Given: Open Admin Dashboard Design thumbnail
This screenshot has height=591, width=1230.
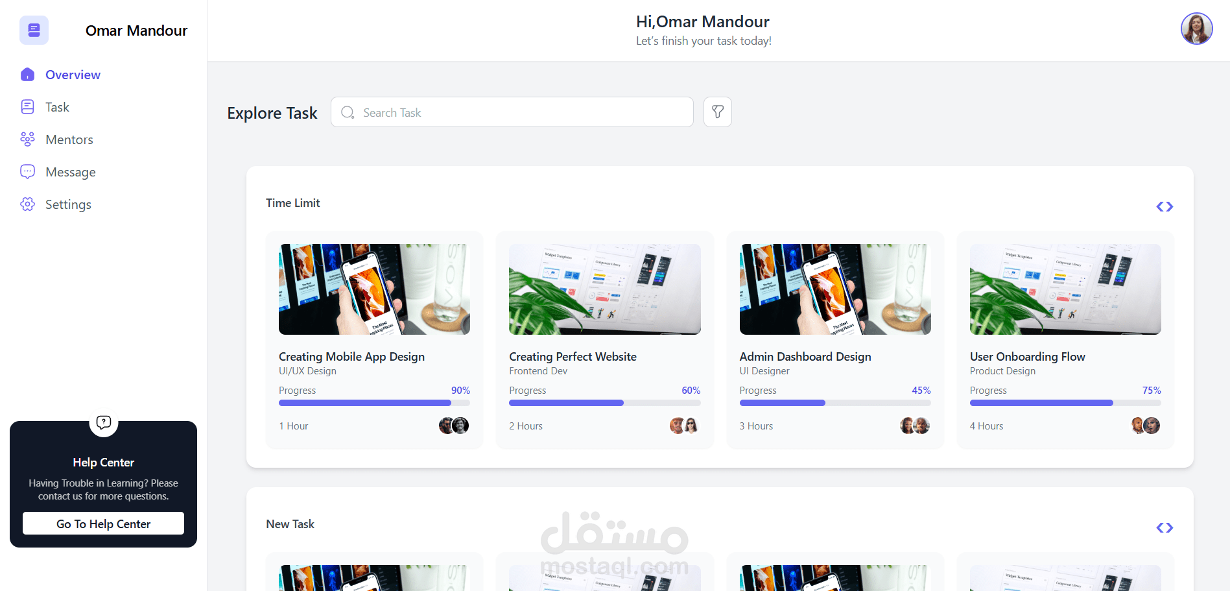Looking at the screenshot, I should (835, 289).
